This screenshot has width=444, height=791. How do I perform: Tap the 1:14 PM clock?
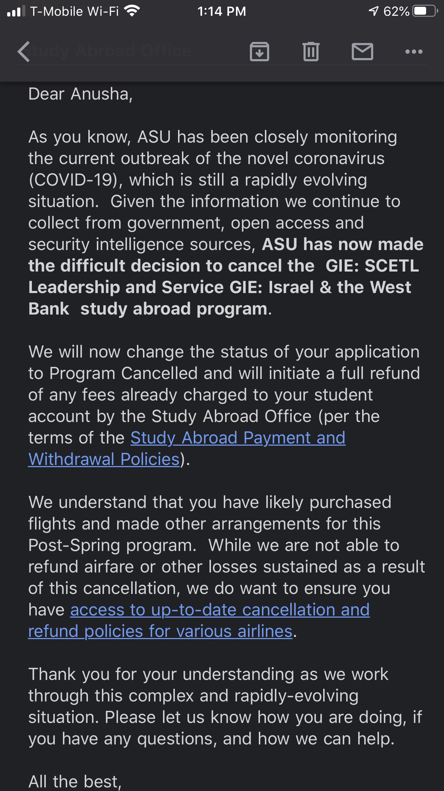pos(222,11)
